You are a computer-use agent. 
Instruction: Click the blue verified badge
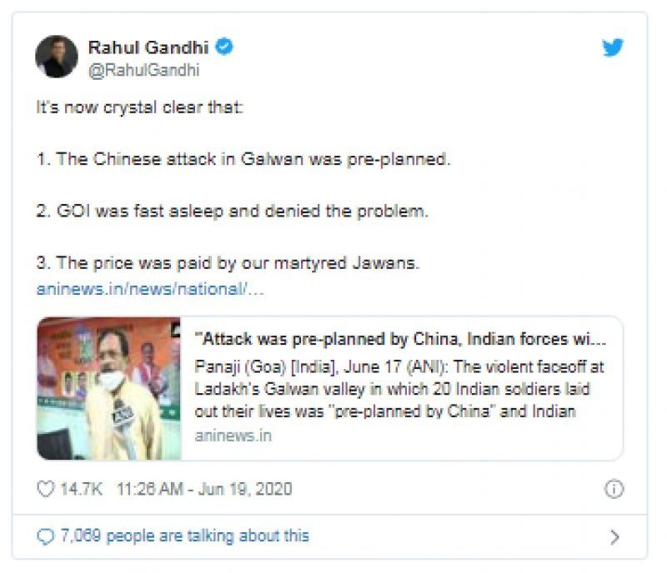225,47
